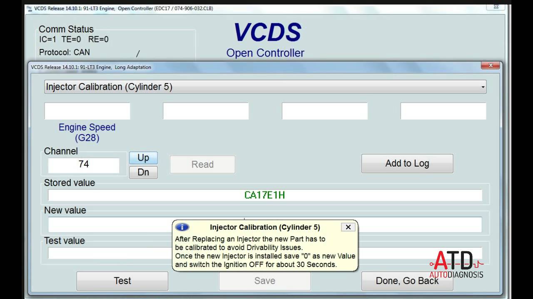Close the Injector Calibration info balloon

(348, 227)
